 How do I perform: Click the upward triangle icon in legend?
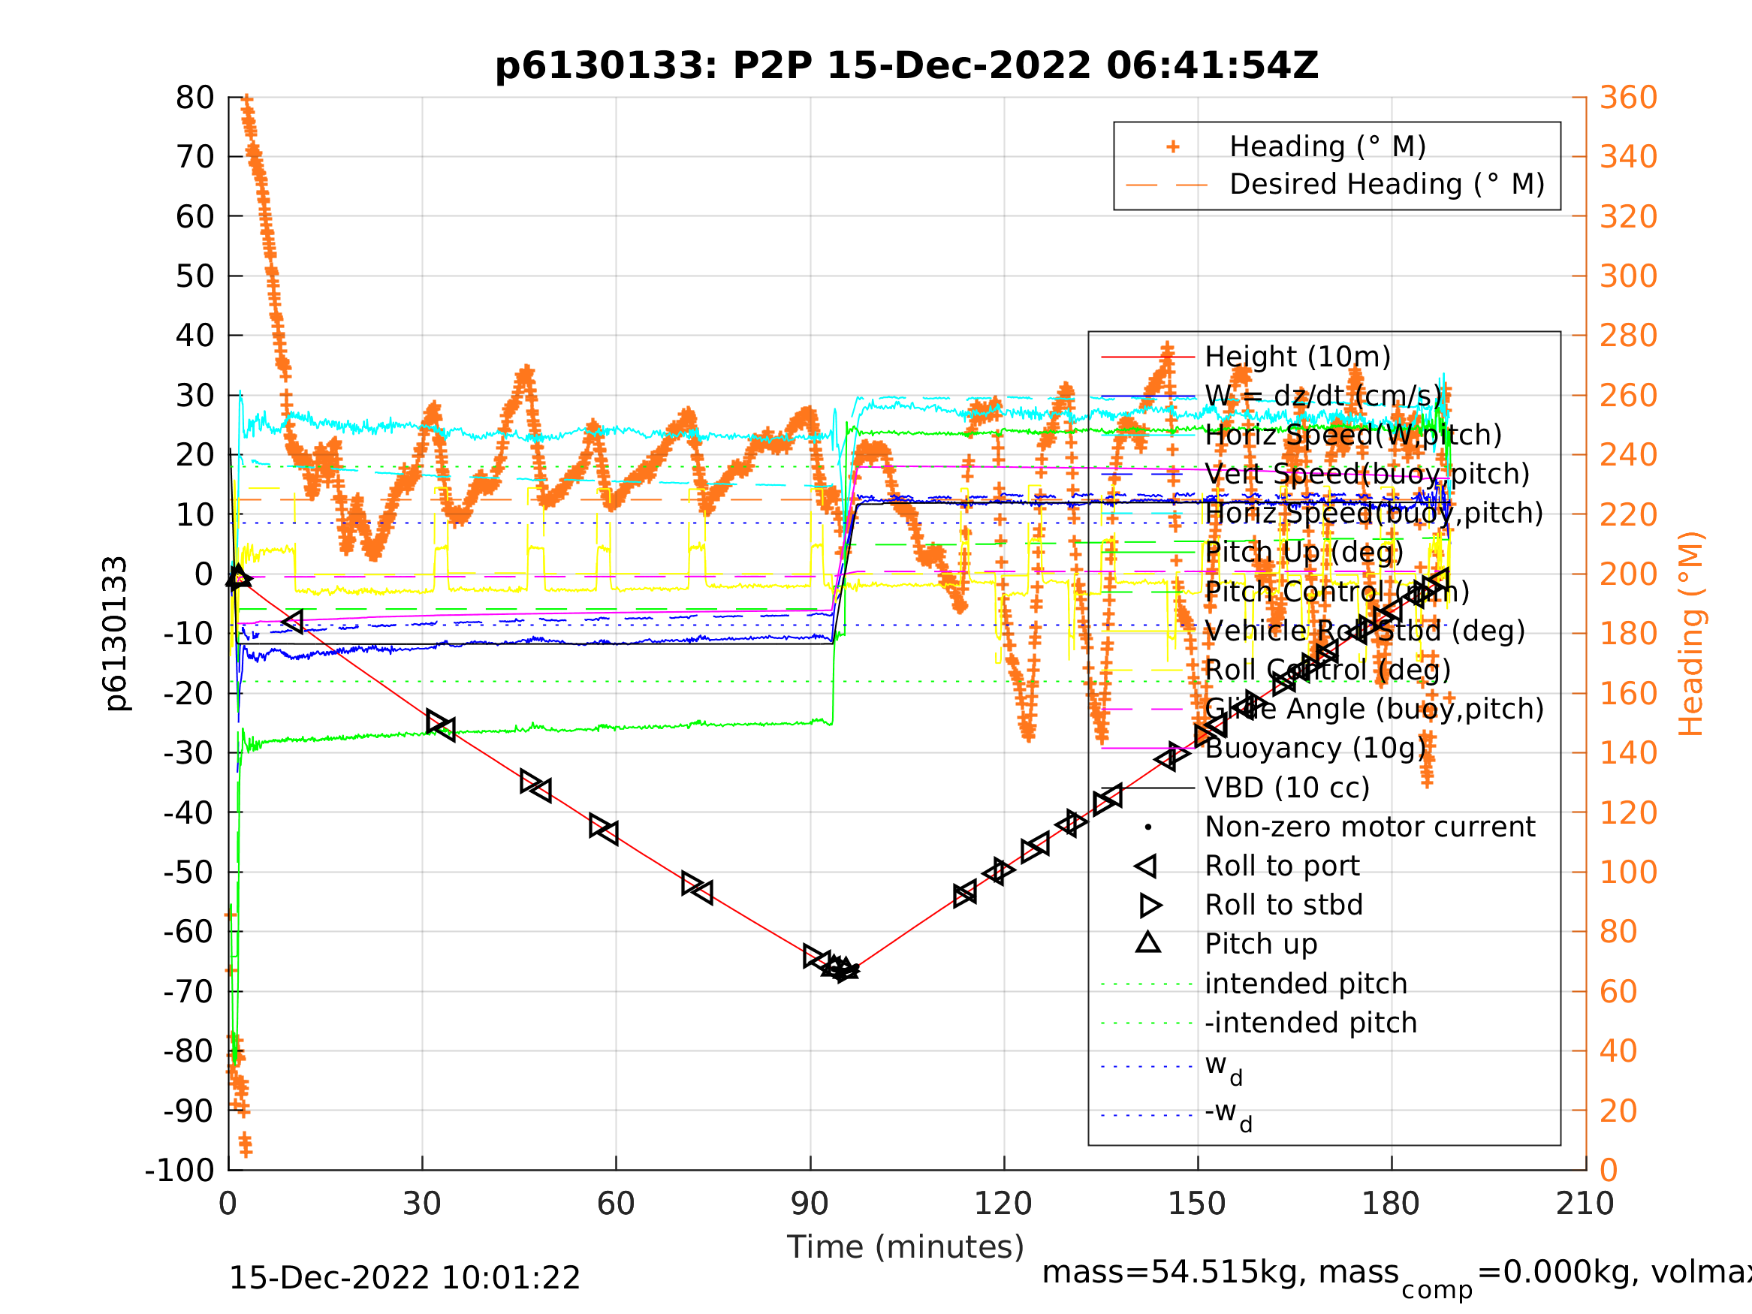pos(1148,942)
